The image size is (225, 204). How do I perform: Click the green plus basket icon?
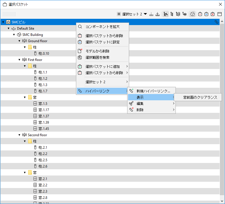[80, 66]
